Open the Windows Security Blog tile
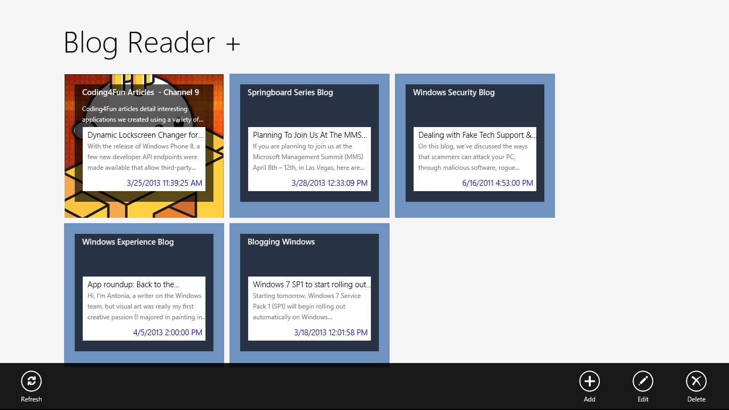This screenshot has height=410, width=729. pyautogui.click(x=475, y=146)
